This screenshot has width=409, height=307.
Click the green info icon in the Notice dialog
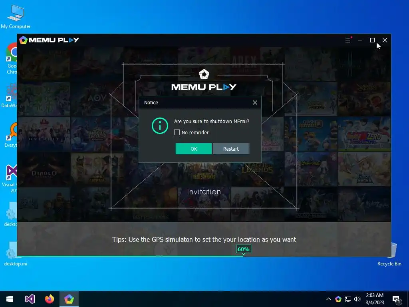point(160,126)
